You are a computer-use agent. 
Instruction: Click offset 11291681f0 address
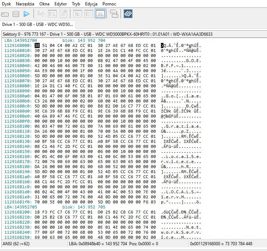pos(18,202)
